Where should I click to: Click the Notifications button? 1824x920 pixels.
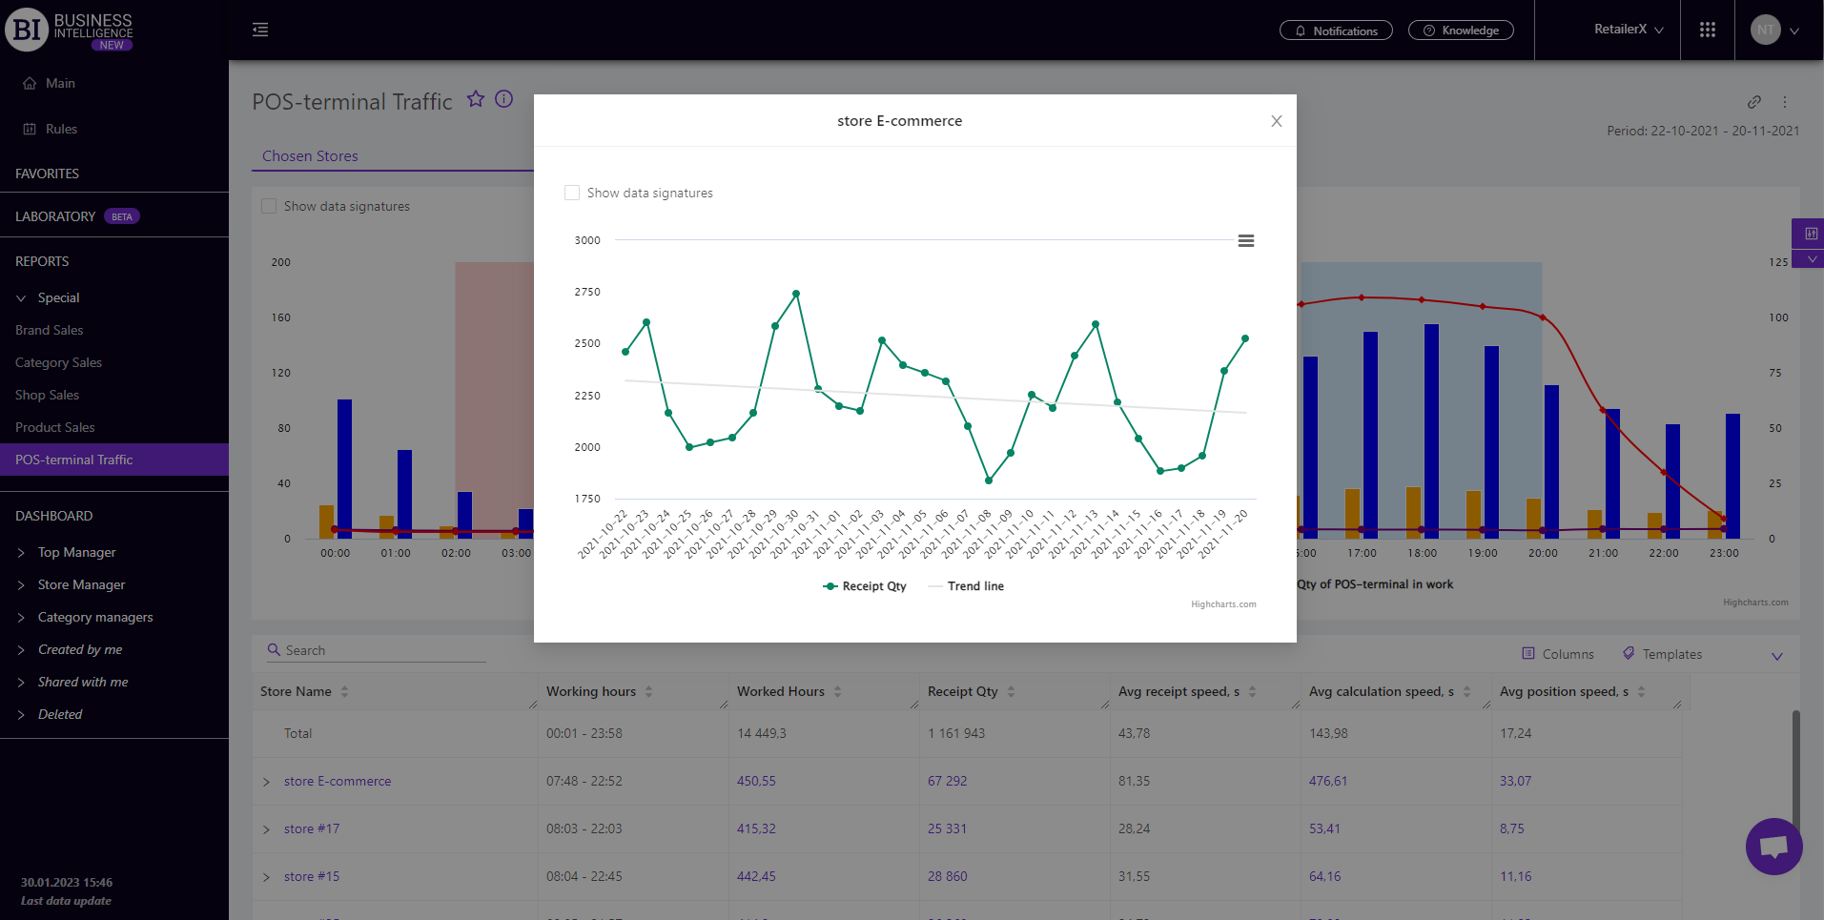[1336, 31]
